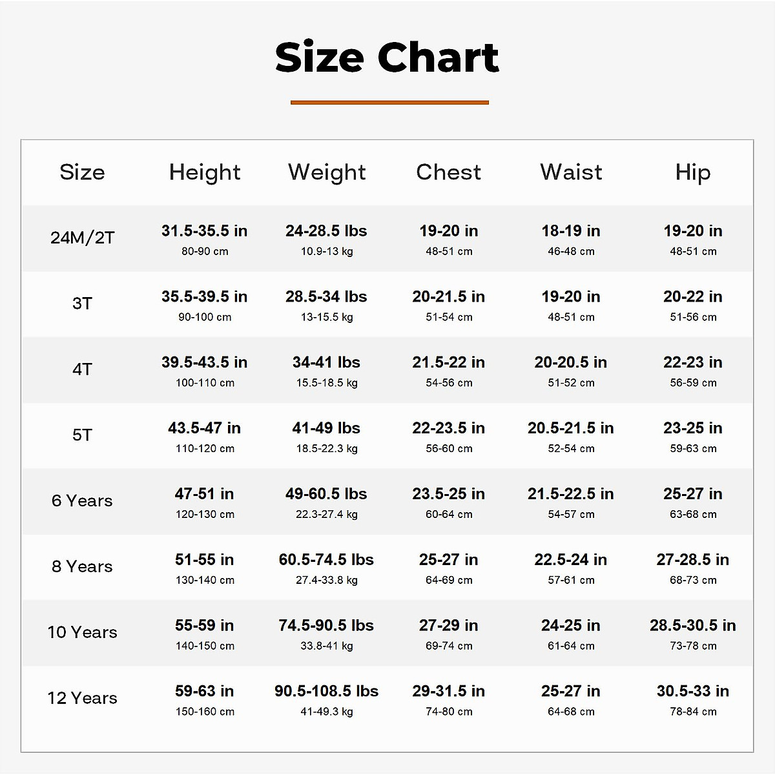Select the 24M/2T size row label
This screenshot has height=775, width=775.
point(82,238)
